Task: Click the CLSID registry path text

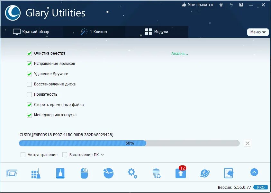Action: point(67,135)
